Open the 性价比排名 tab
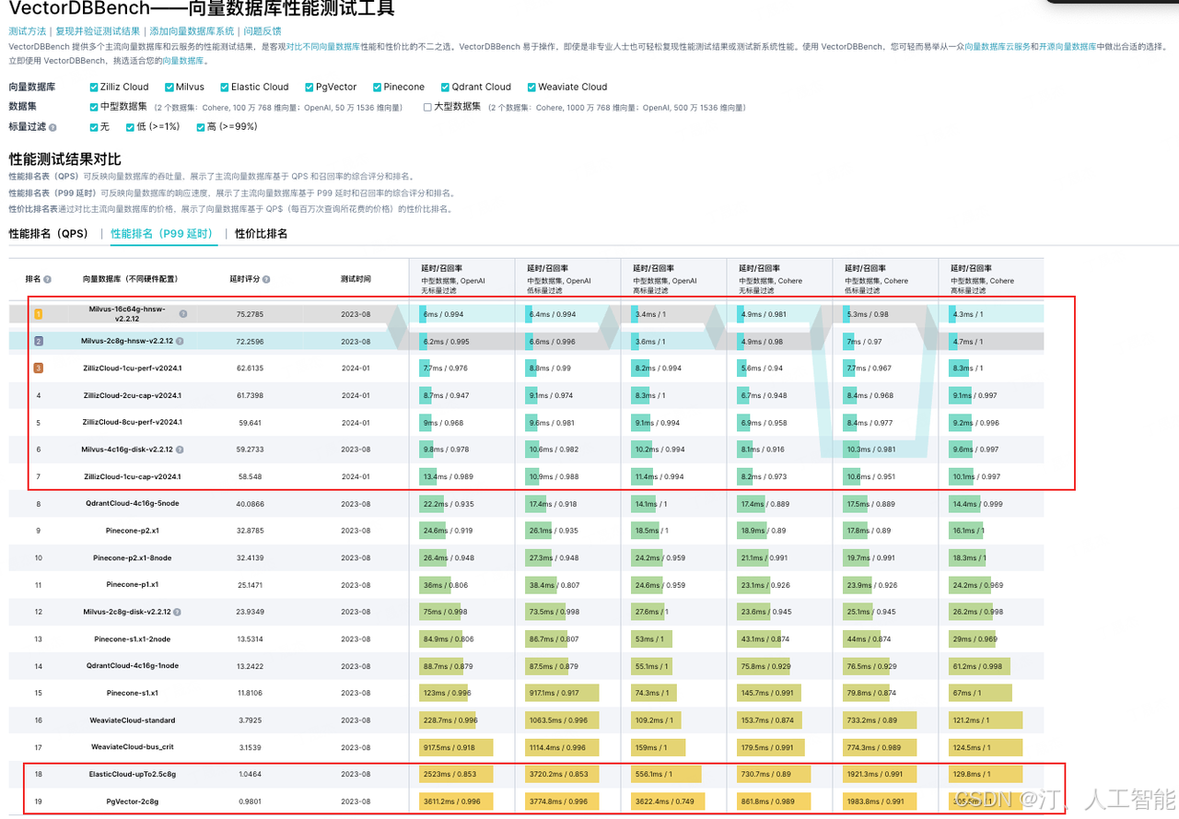Screen dimensions: 1179x819 point(262,234)
